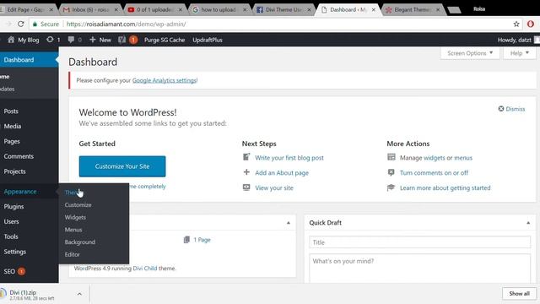Click the plus New icon in admin bar
The height and width of the screenshot is (304, 540).
tap(92, 40)
